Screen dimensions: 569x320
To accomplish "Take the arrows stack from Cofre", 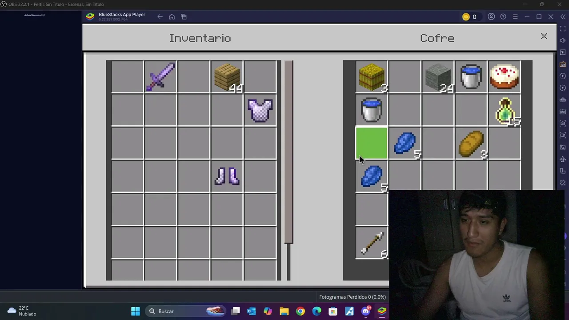I will coord(373,244).
